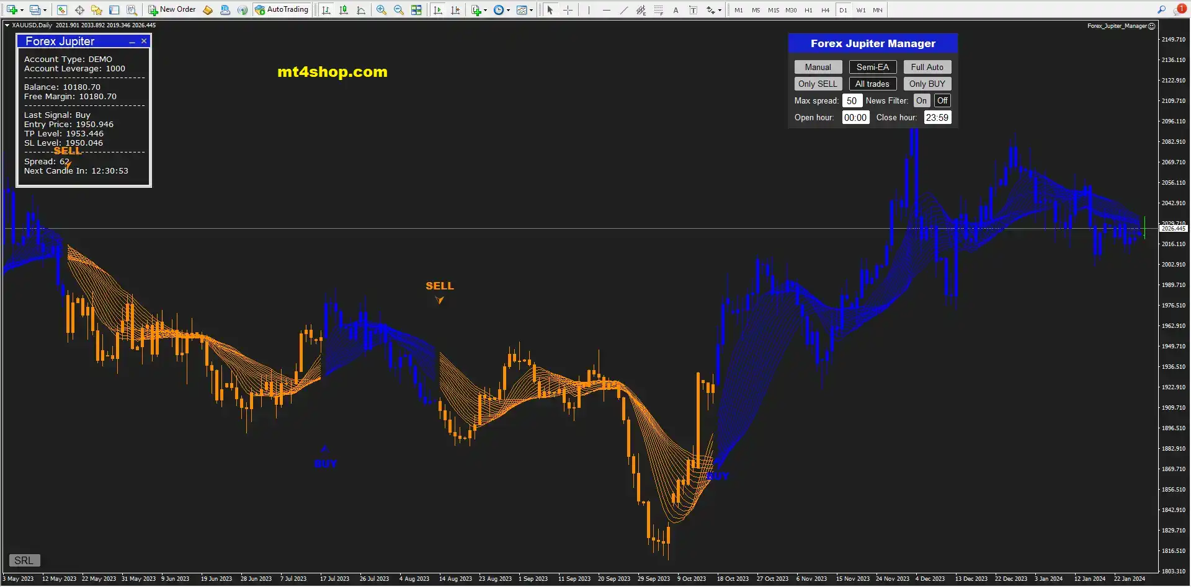
Task: Click the signals broadcast icon
Action: [243, 10]
